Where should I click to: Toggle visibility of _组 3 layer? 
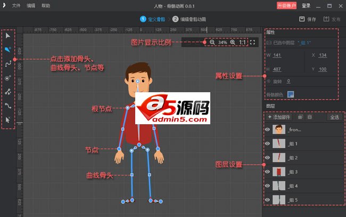[267, 172]
